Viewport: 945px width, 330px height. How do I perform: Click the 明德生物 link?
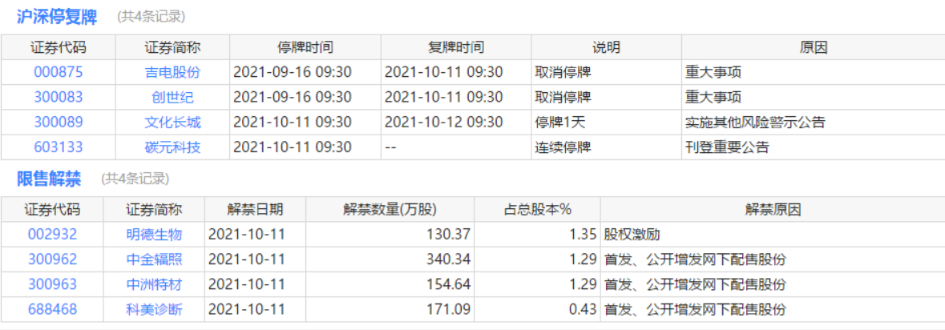point(154,235)
